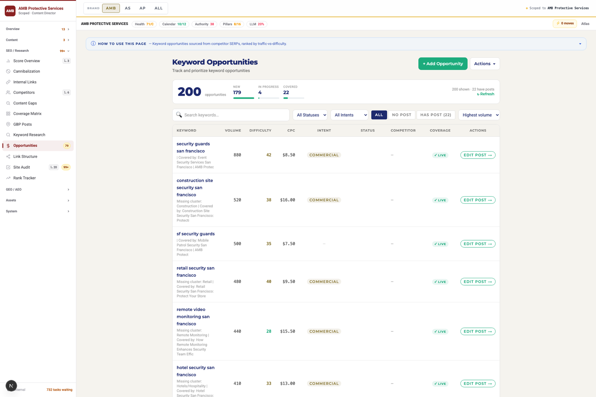Open the LLM 20% pill
This screenshot has width=596, height=397.
pos(257,24)
